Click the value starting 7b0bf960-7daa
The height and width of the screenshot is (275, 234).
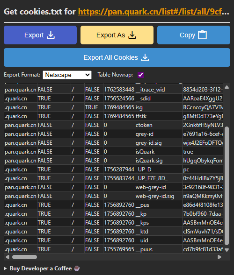(203, 214)
